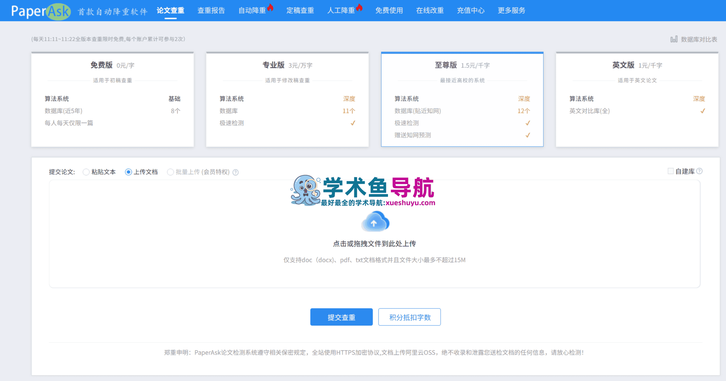
Task: Click the help icon beside 自建库
Action: 700,171
